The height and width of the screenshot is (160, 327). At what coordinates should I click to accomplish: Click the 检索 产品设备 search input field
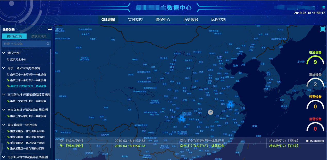click(x=23, y=44)
